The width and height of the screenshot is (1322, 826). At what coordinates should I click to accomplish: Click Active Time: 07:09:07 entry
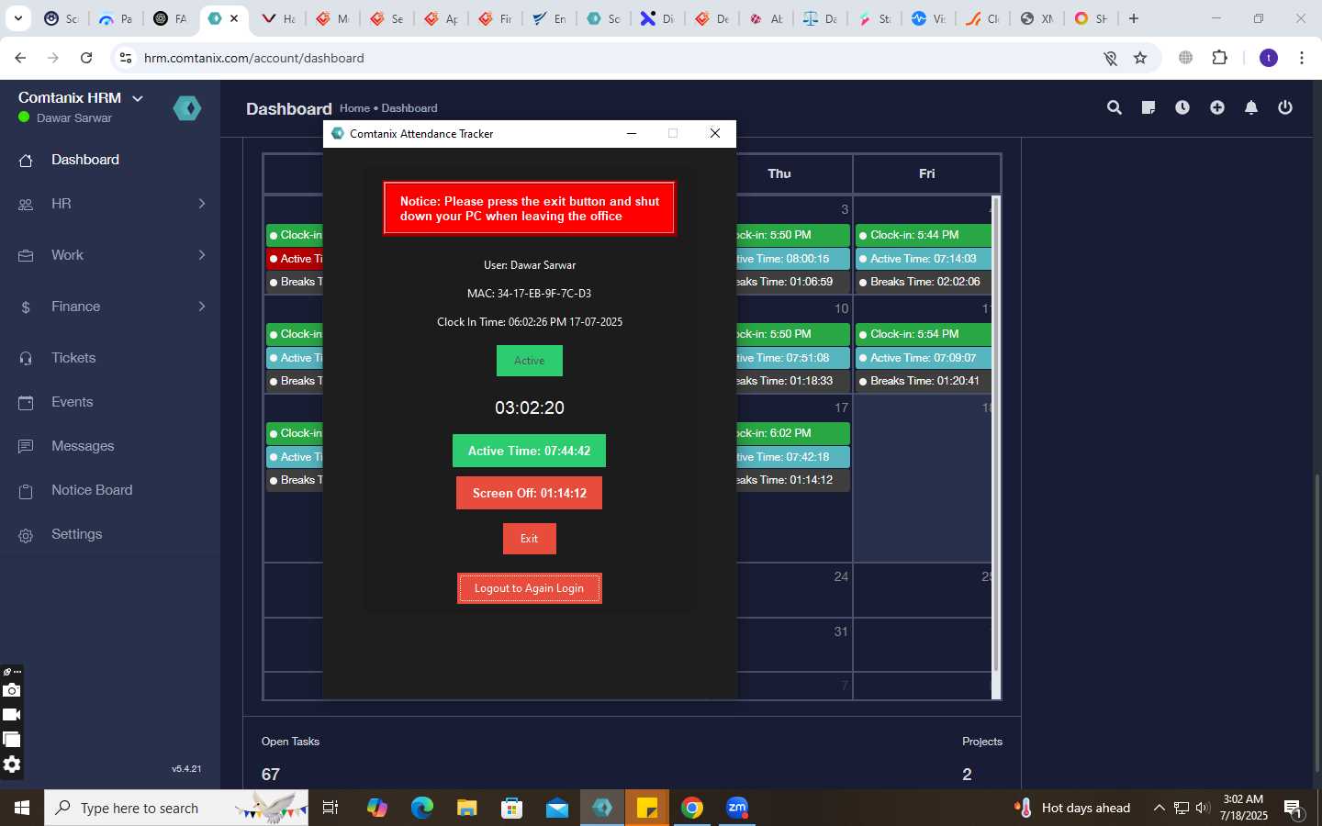click(x=923, y=358)
